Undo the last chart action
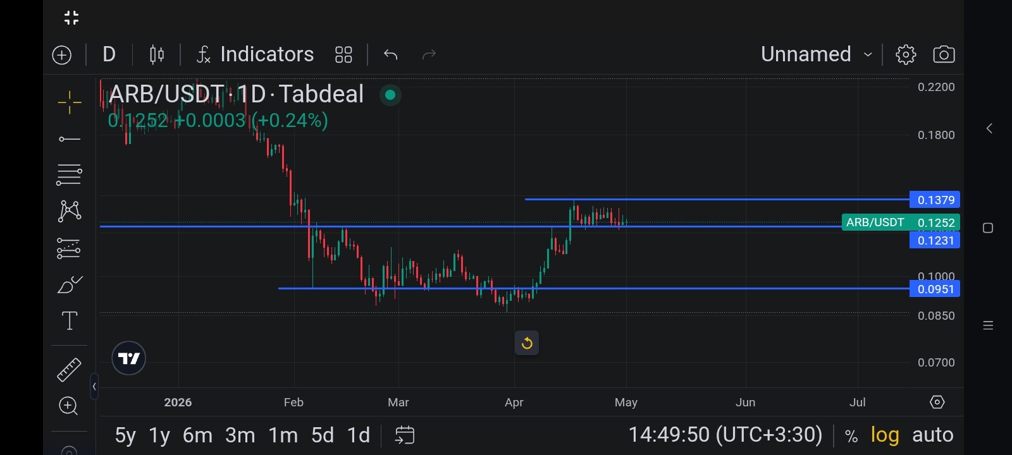The image size is (1012, 455). click(390, 55)
